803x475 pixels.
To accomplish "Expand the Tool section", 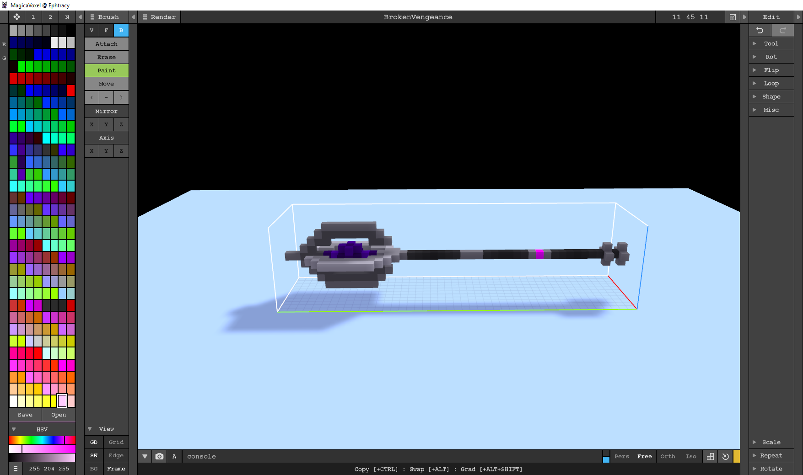I will coord(771,43).
